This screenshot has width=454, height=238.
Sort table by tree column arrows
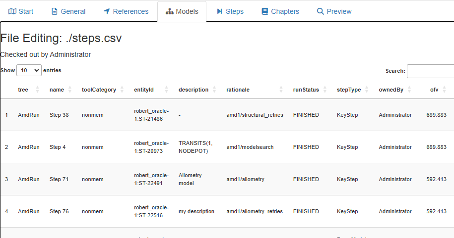click(38, 90)
